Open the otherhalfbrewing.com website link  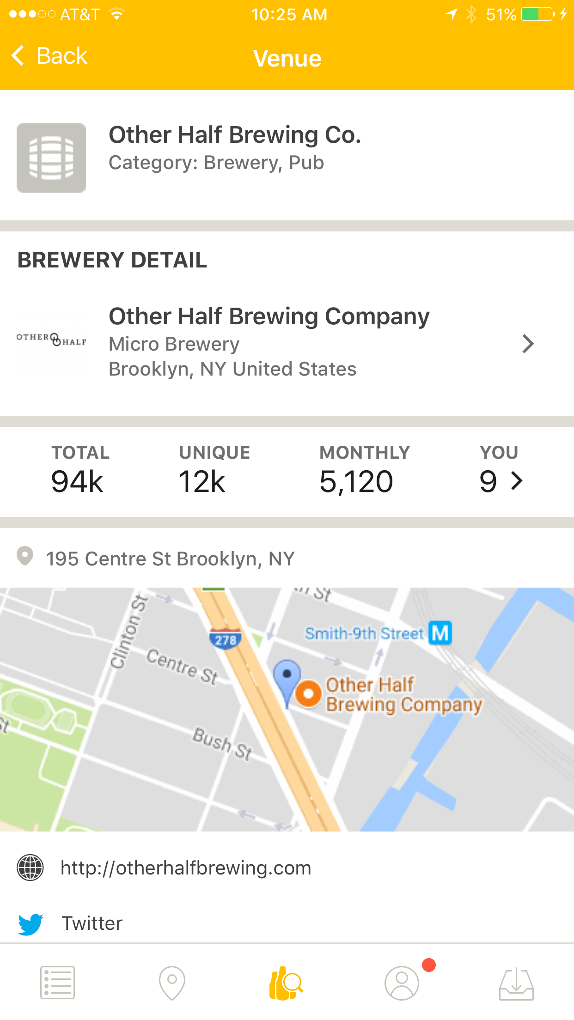point(186,868)
